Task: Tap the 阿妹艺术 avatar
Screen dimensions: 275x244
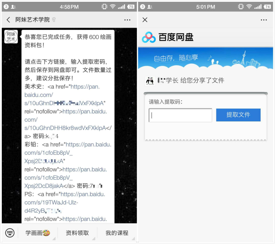Action: click(x=11, y=36)
